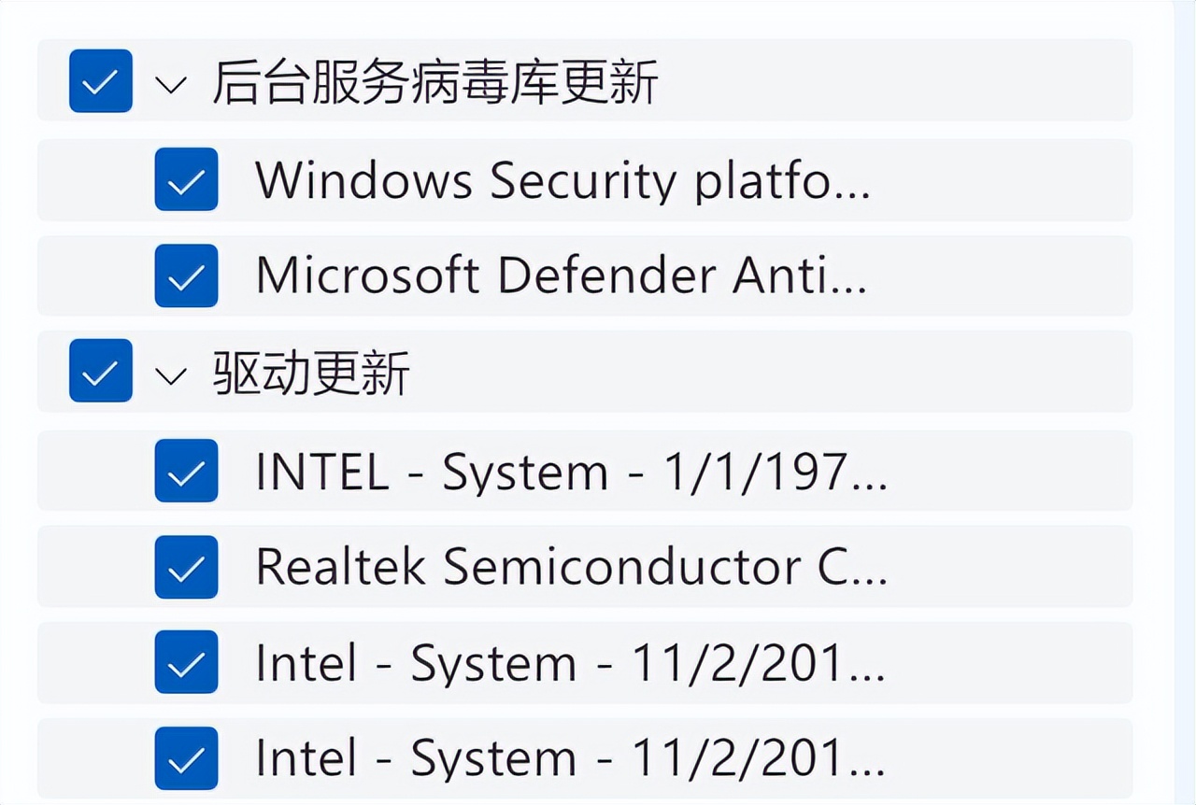Viewport: 1196px width, 805px height.
Task: Uncheck the Realtek Semiconductor update checkbox
Action: 186,568
